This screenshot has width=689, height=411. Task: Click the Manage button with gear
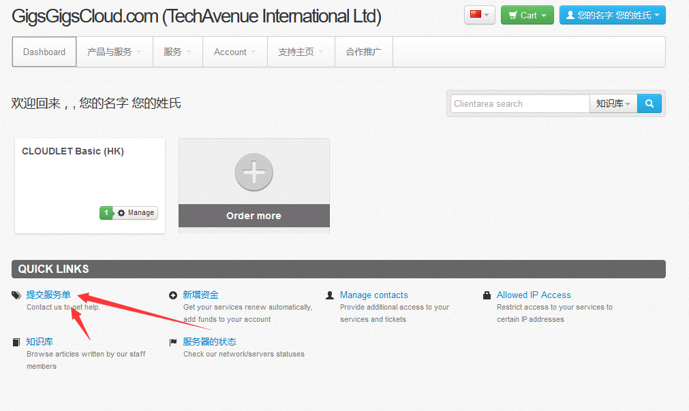(136, 213)
